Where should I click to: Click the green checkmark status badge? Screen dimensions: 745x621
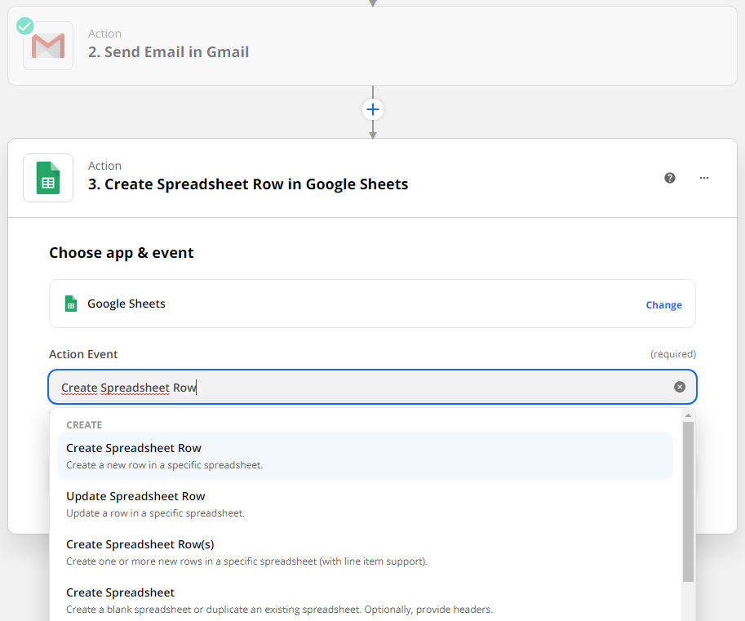tap(25, 25)
